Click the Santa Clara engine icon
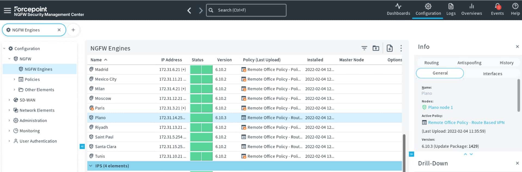The image size is (522, 172). [x=91, y=146]
